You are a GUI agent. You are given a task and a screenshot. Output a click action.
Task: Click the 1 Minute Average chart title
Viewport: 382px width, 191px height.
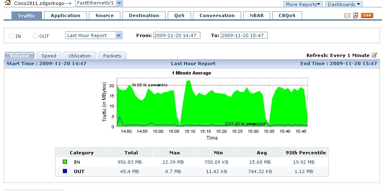pos(191,73)
